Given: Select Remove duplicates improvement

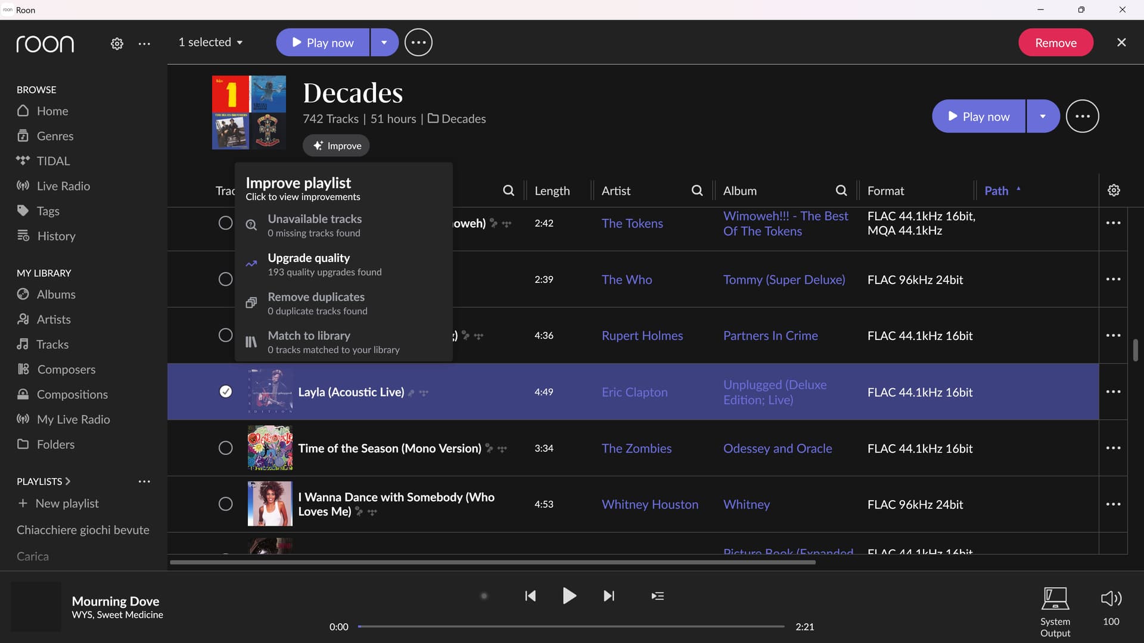Looking at the screenshot, I should coord(344,303).
